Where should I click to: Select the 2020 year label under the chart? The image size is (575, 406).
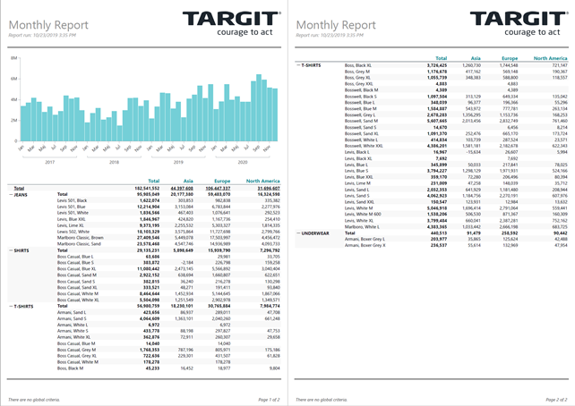pos(243,162)
